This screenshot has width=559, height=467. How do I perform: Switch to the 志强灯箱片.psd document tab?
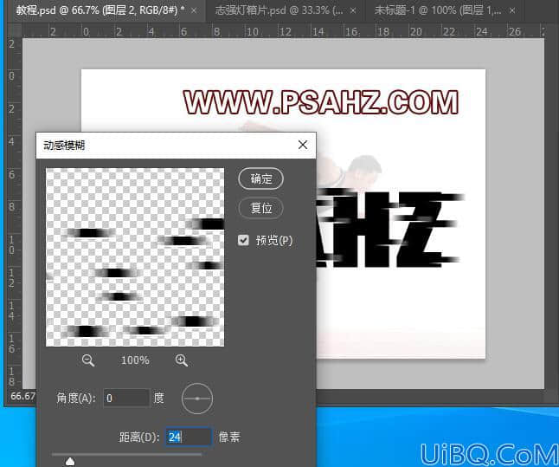pos(279,10)
